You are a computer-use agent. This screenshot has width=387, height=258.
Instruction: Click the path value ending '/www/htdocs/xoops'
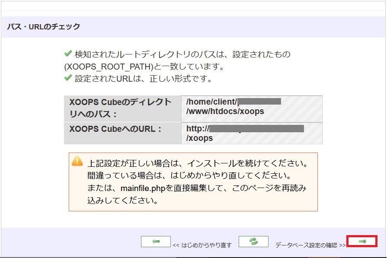click(252, 109)
